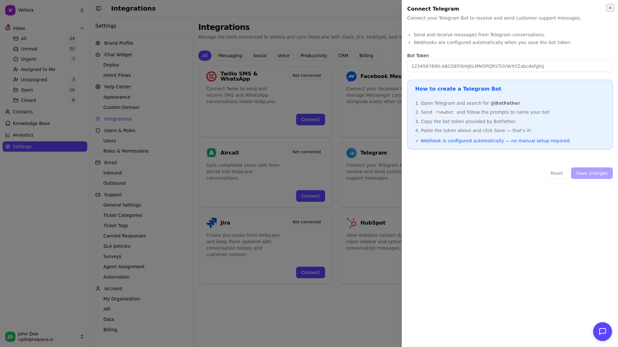Viewport: 618px width, 347px height.
Task: Click the Urgent alert icon
Action: point(16,59)
